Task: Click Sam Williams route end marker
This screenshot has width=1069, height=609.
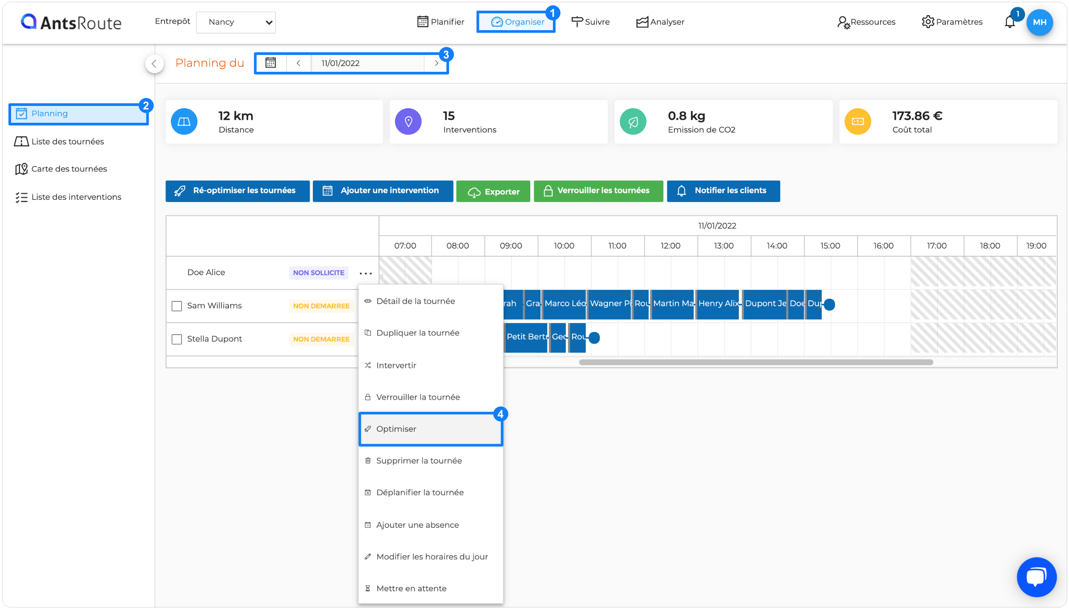Action: [x=829, y=304]
